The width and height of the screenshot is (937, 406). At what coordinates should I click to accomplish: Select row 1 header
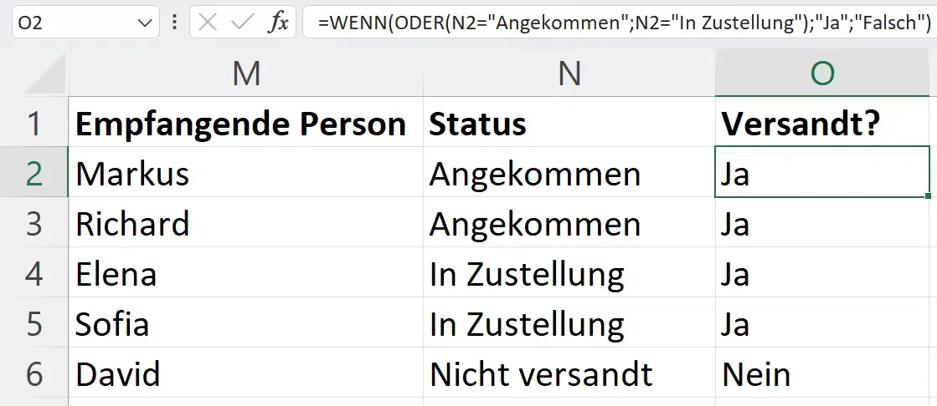33,124
